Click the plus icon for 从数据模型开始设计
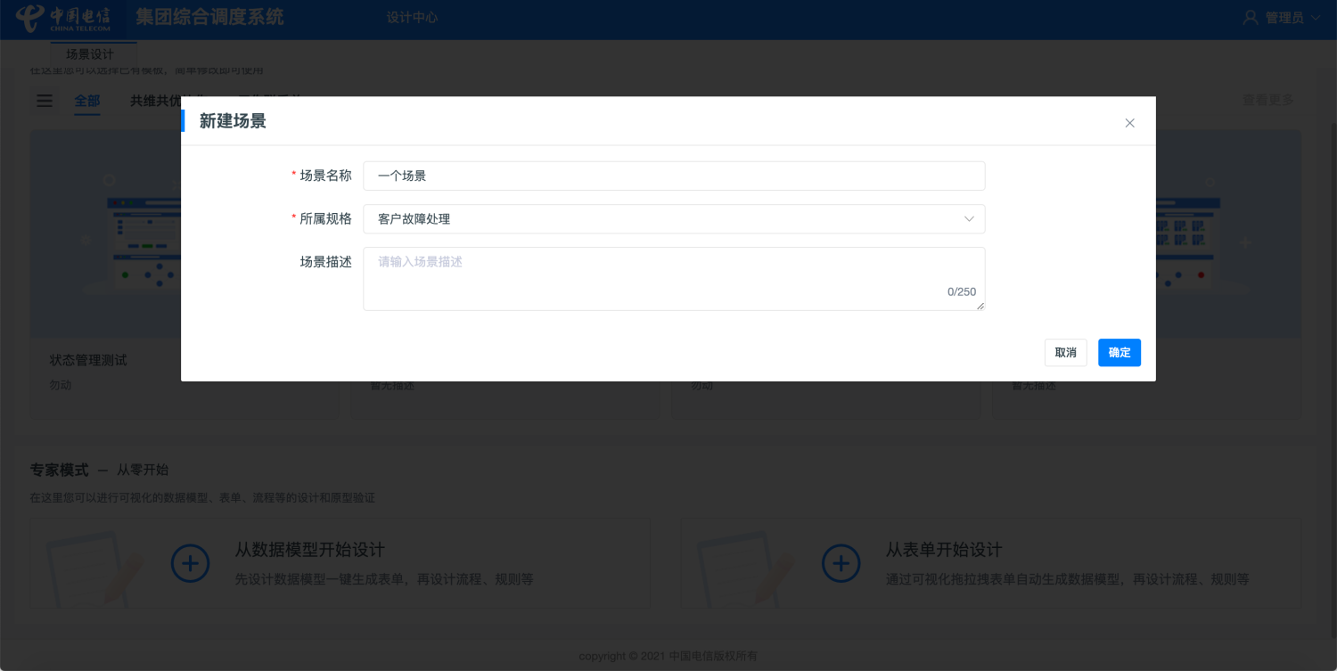 190,563
